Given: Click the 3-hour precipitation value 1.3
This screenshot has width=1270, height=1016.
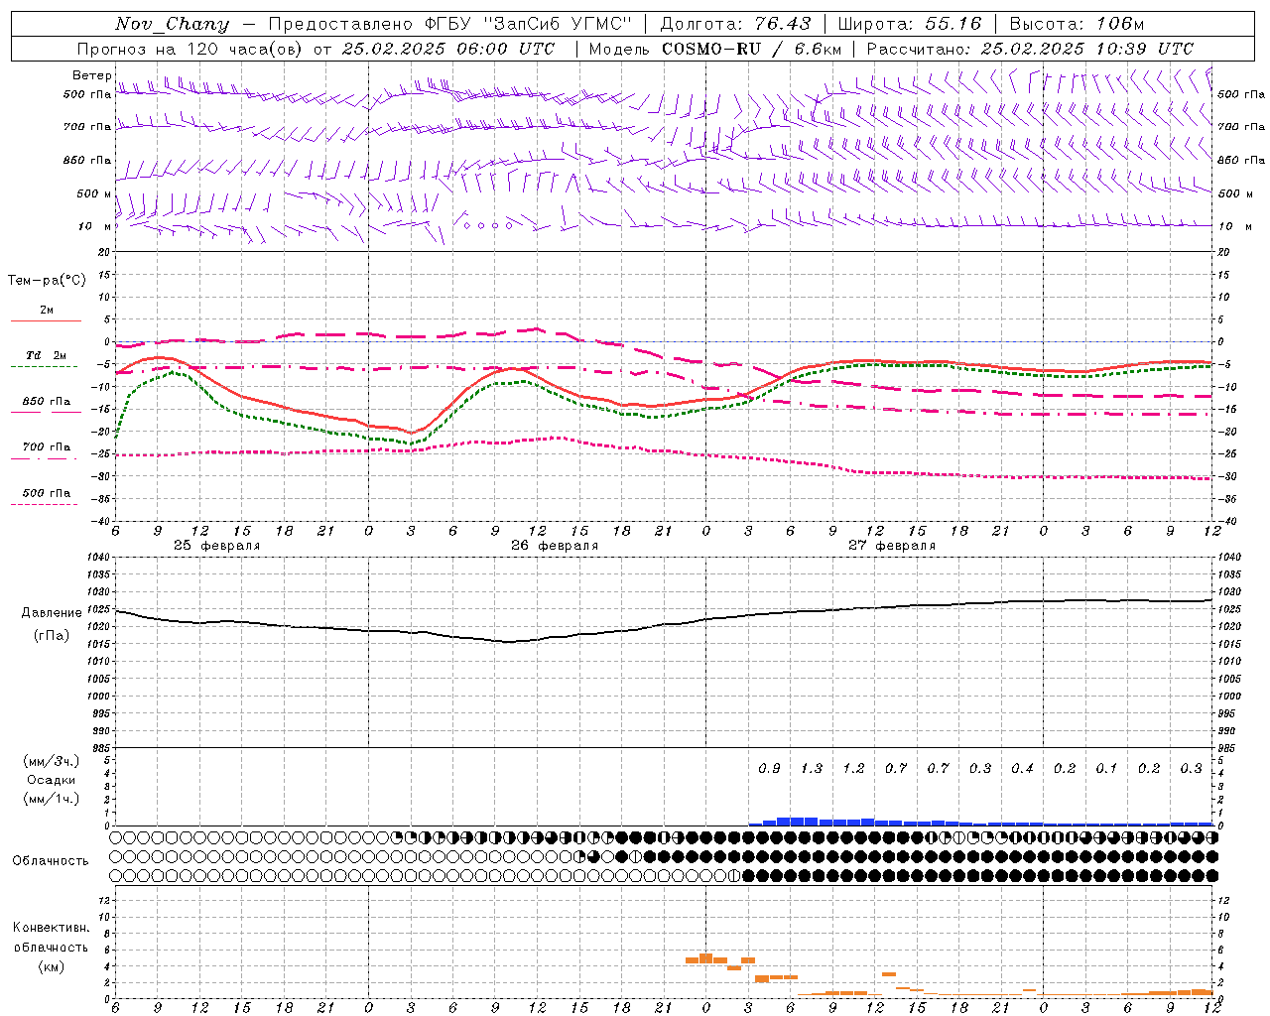Looking at the screenshot, I should tap(812, 769).
